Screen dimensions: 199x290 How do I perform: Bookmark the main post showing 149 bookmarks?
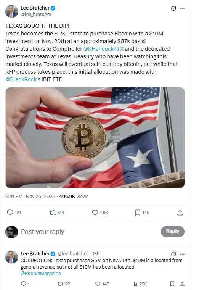pyautogui.click(x=138, y=213)
